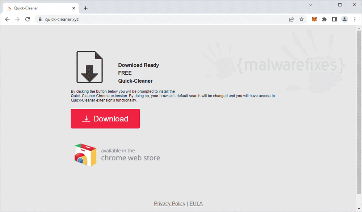Click the forward navigation arrow
Image resolution: width=362 pixels, height=212 pixels.
[17, 20]
